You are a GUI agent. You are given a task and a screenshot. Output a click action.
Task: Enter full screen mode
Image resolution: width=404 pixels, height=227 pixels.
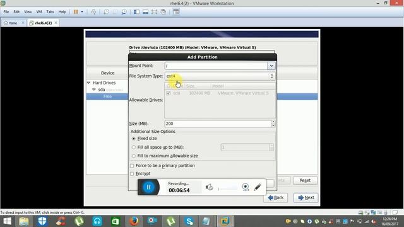154,12
